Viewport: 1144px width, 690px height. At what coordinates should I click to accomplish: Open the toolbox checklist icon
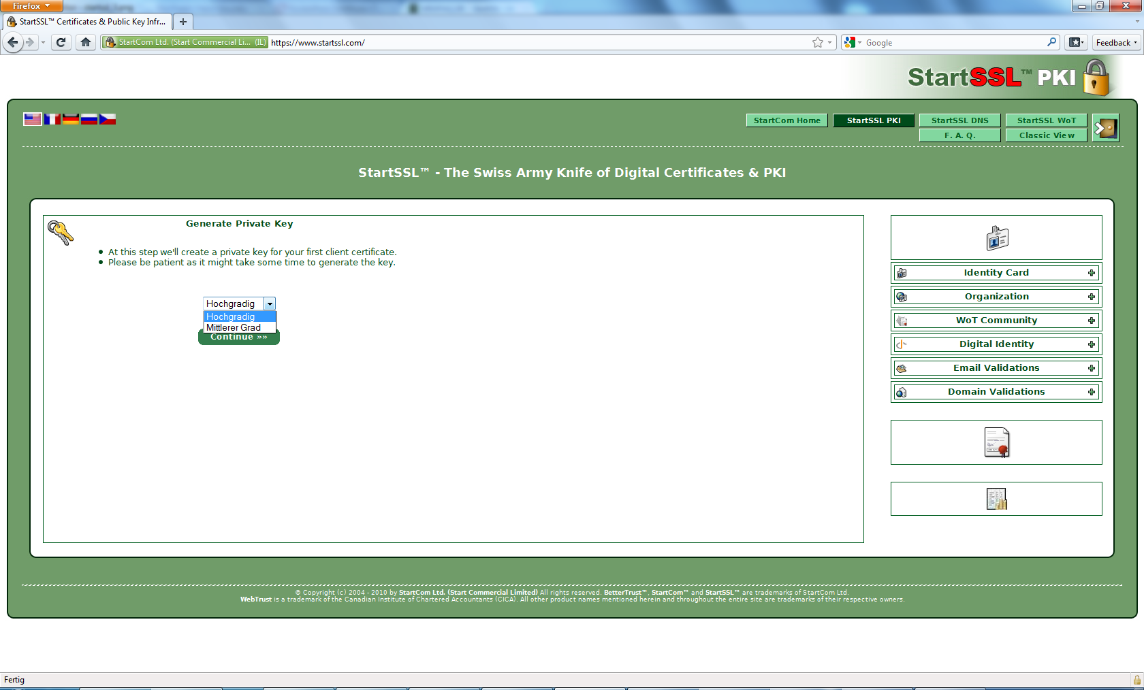(x=997, y=499)
